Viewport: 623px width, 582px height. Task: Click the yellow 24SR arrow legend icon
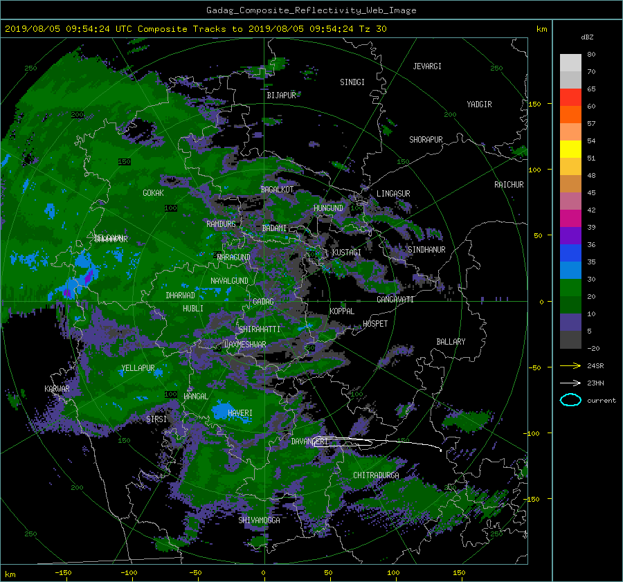(570, 365)
